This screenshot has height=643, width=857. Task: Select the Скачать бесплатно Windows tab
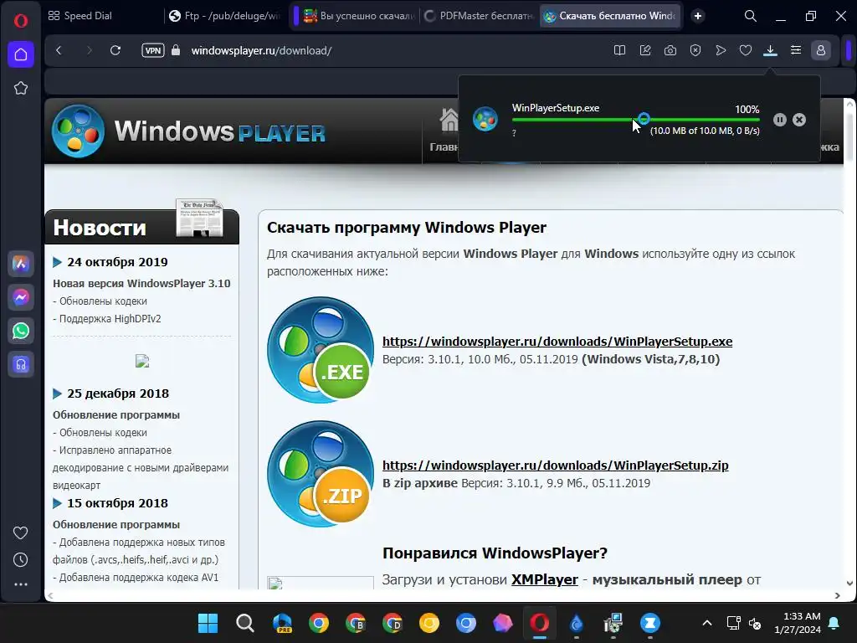(x=612, y=16)
